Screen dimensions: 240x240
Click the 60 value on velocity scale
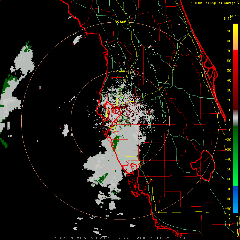pos(229,61)
